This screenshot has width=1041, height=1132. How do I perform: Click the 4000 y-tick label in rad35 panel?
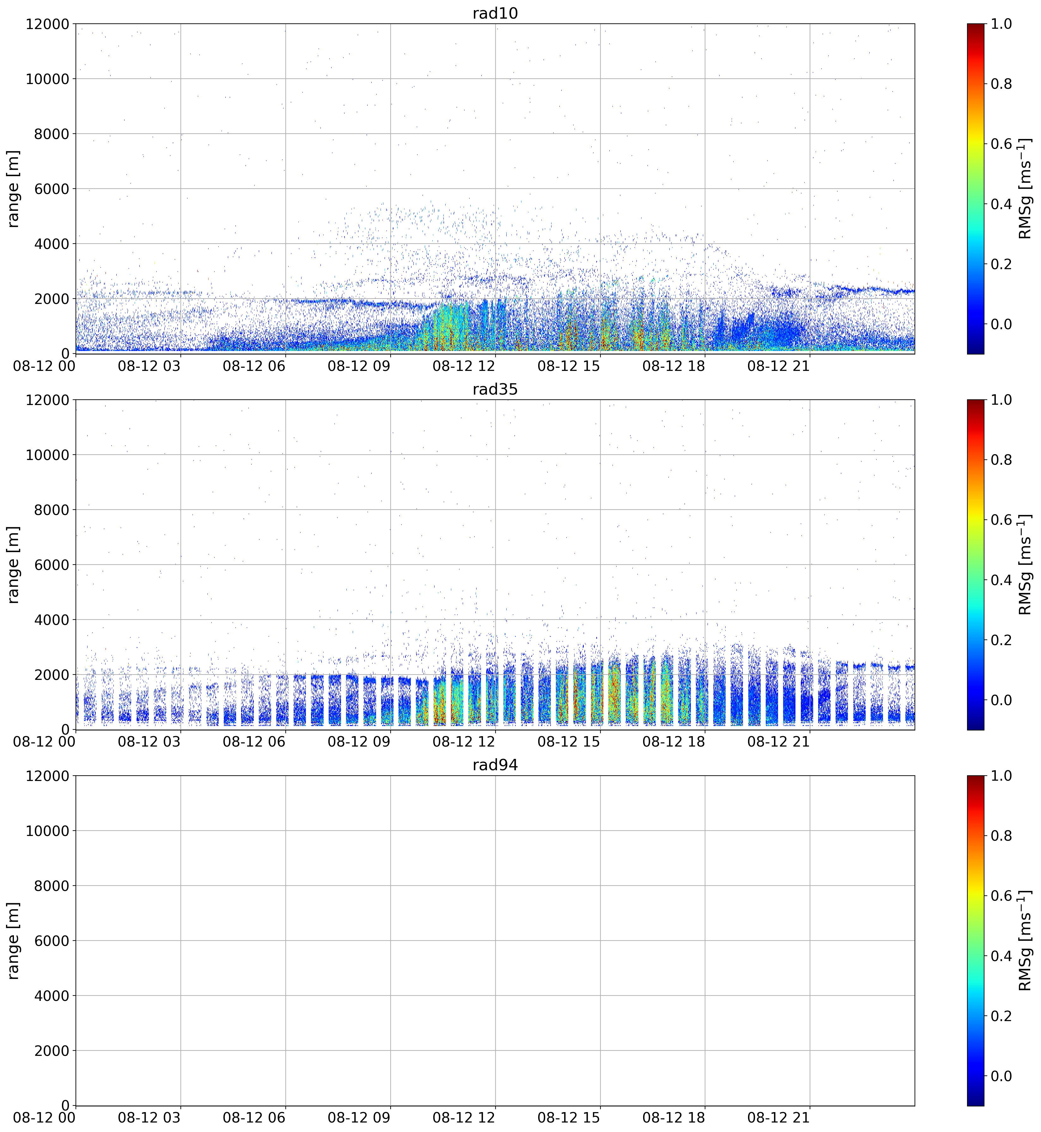tap(51, 620)
